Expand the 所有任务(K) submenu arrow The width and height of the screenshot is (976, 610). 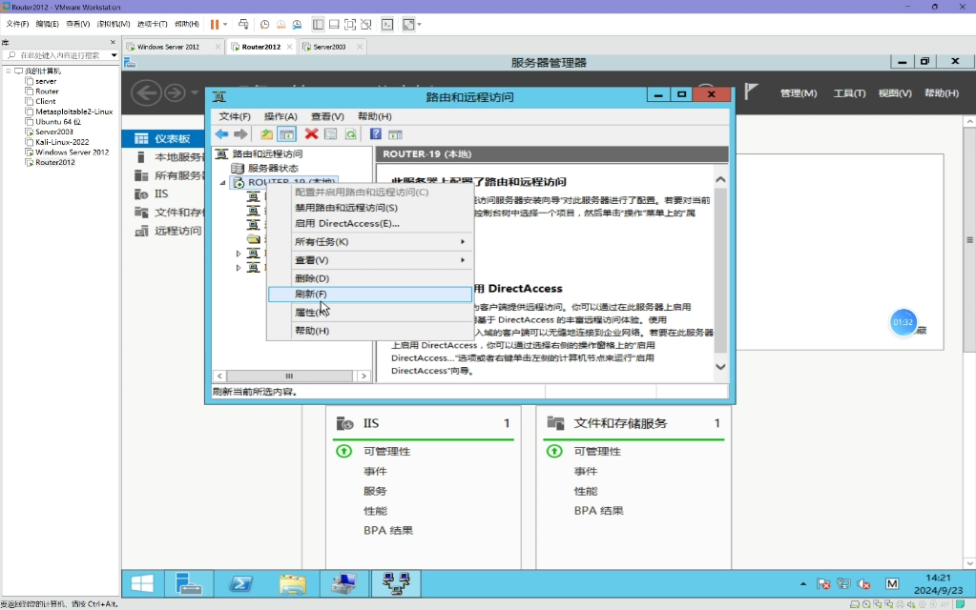click(465, 242)
